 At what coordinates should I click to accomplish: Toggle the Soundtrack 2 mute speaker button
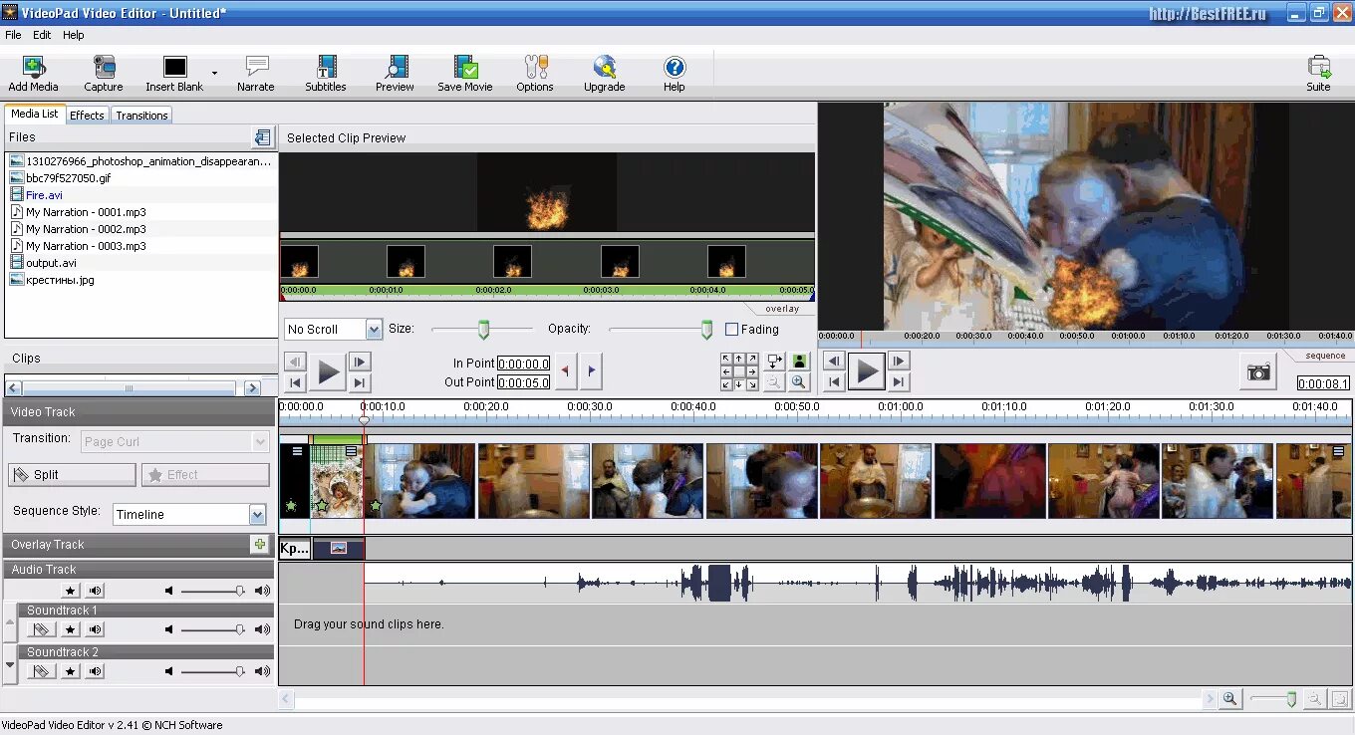click(x=95, y=671)
